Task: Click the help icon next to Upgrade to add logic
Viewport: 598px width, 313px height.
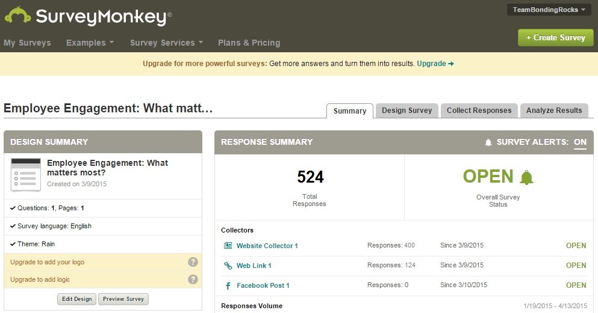Action: 193,279
